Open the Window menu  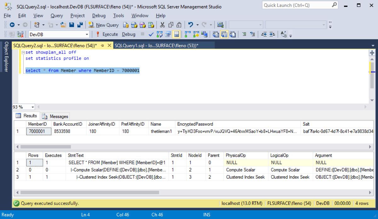[140, 15]
